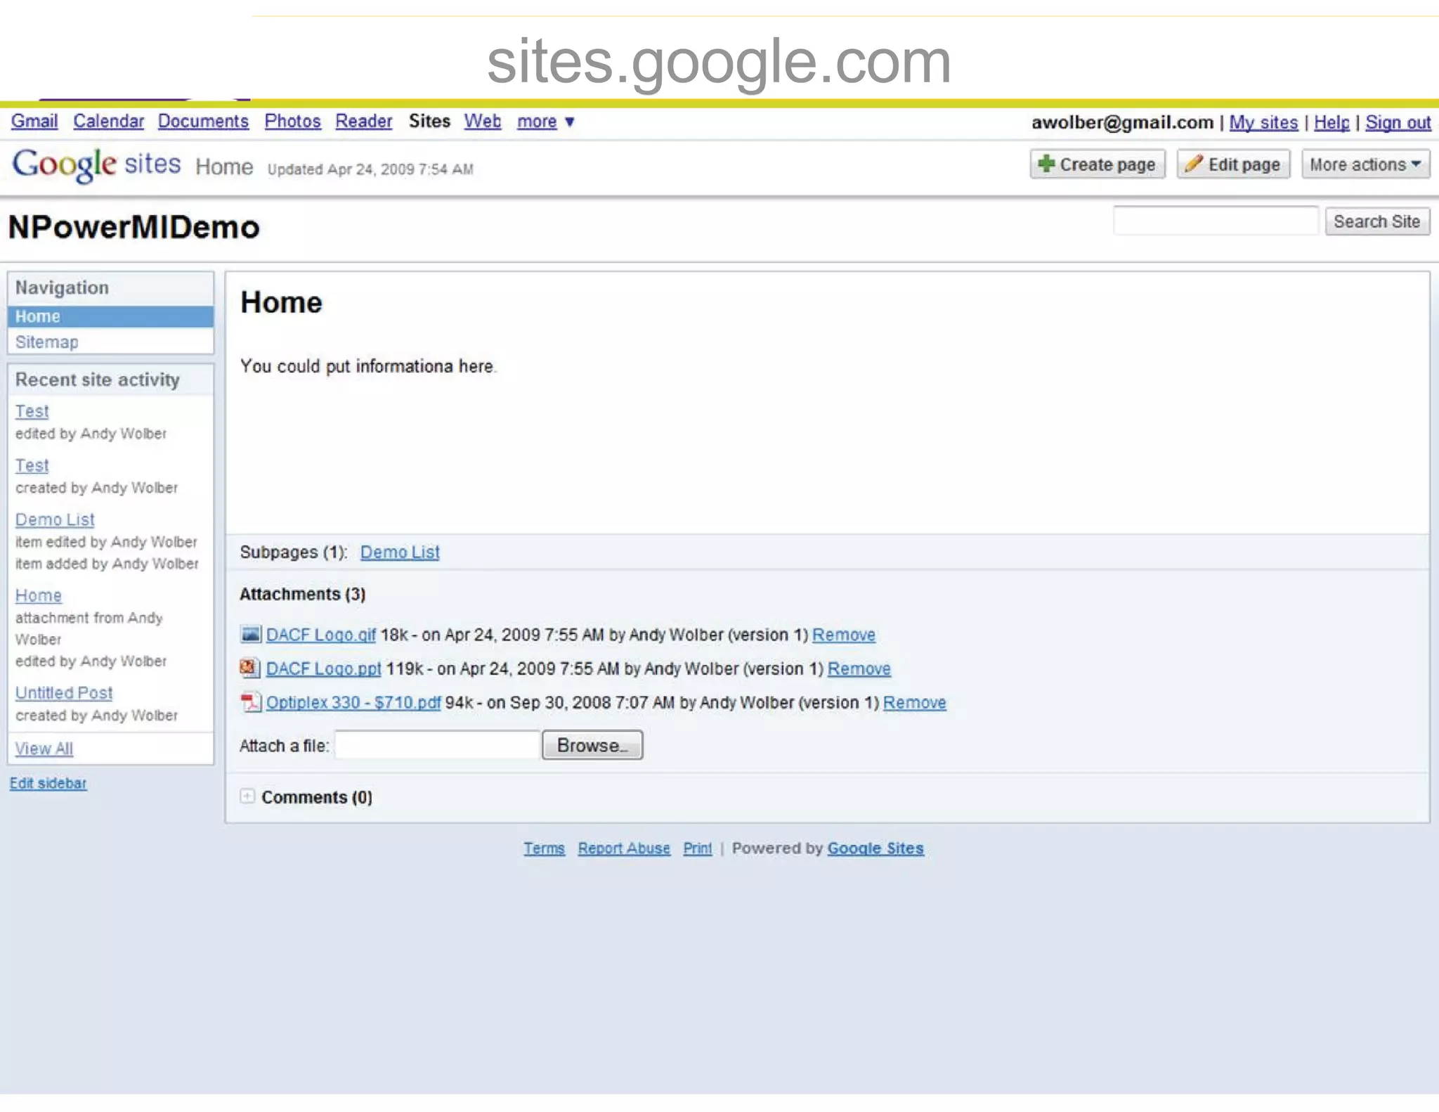Click inside the site search field

[x=1215, y=221]
